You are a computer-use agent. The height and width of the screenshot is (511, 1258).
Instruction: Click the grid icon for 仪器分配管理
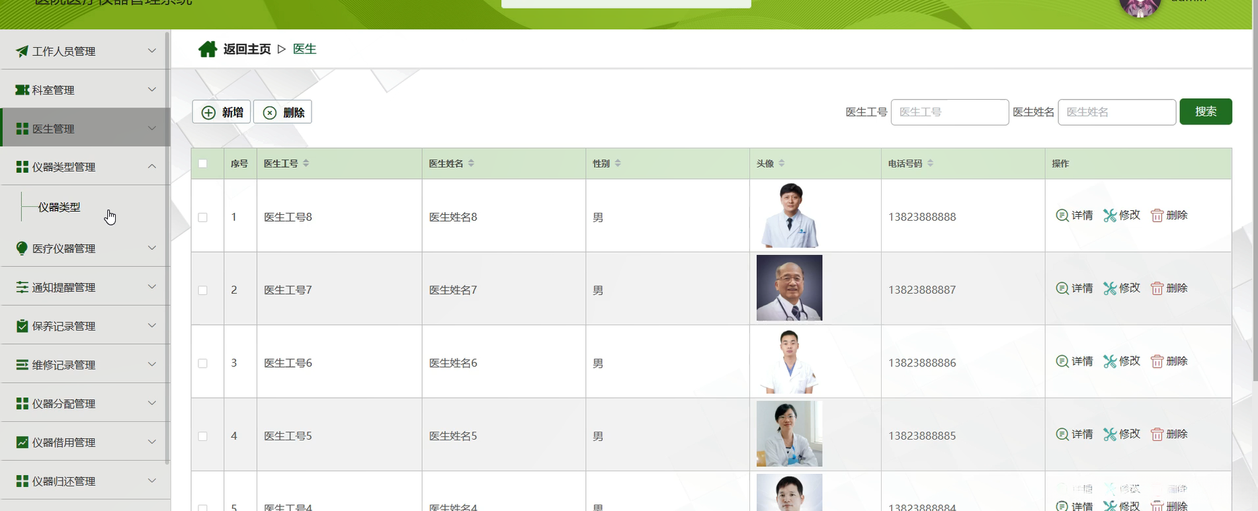[22, 403]
